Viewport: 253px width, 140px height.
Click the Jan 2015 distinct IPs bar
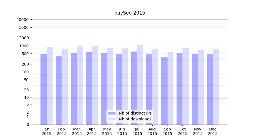click(x=44, y=89)
